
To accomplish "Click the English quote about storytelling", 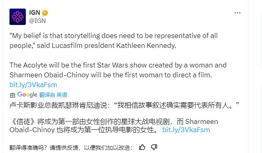I will [x=114, y=40].
